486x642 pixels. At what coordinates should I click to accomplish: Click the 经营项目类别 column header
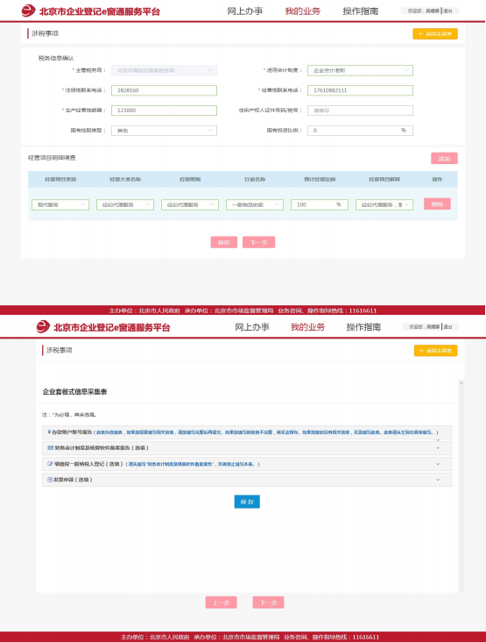point(60,179)
